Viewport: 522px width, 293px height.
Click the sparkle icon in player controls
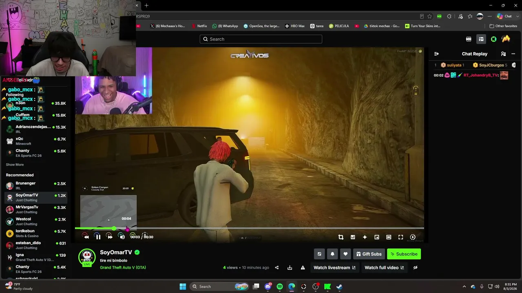pos(365,237)
